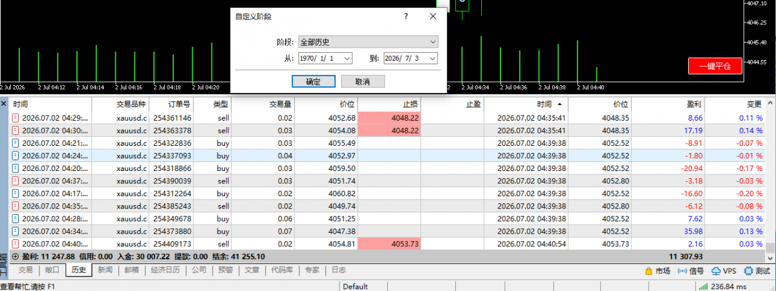Open the 从 start date picker dropdown

[x=347, y=59]
